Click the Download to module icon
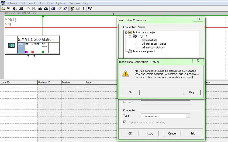228x142 pixels. 40,9
